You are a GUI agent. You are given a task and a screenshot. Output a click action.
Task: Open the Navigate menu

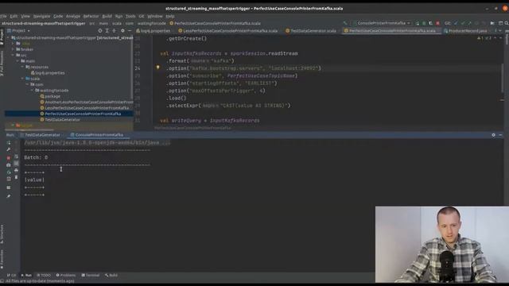[x=42, y=16]
